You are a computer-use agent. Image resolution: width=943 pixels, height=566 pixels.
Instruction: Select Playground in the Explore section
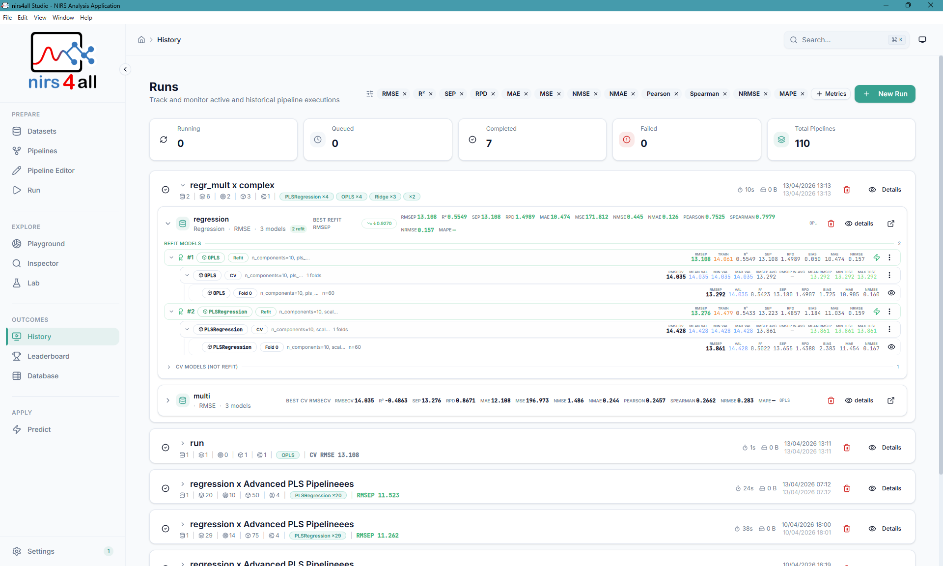point(46,243)
